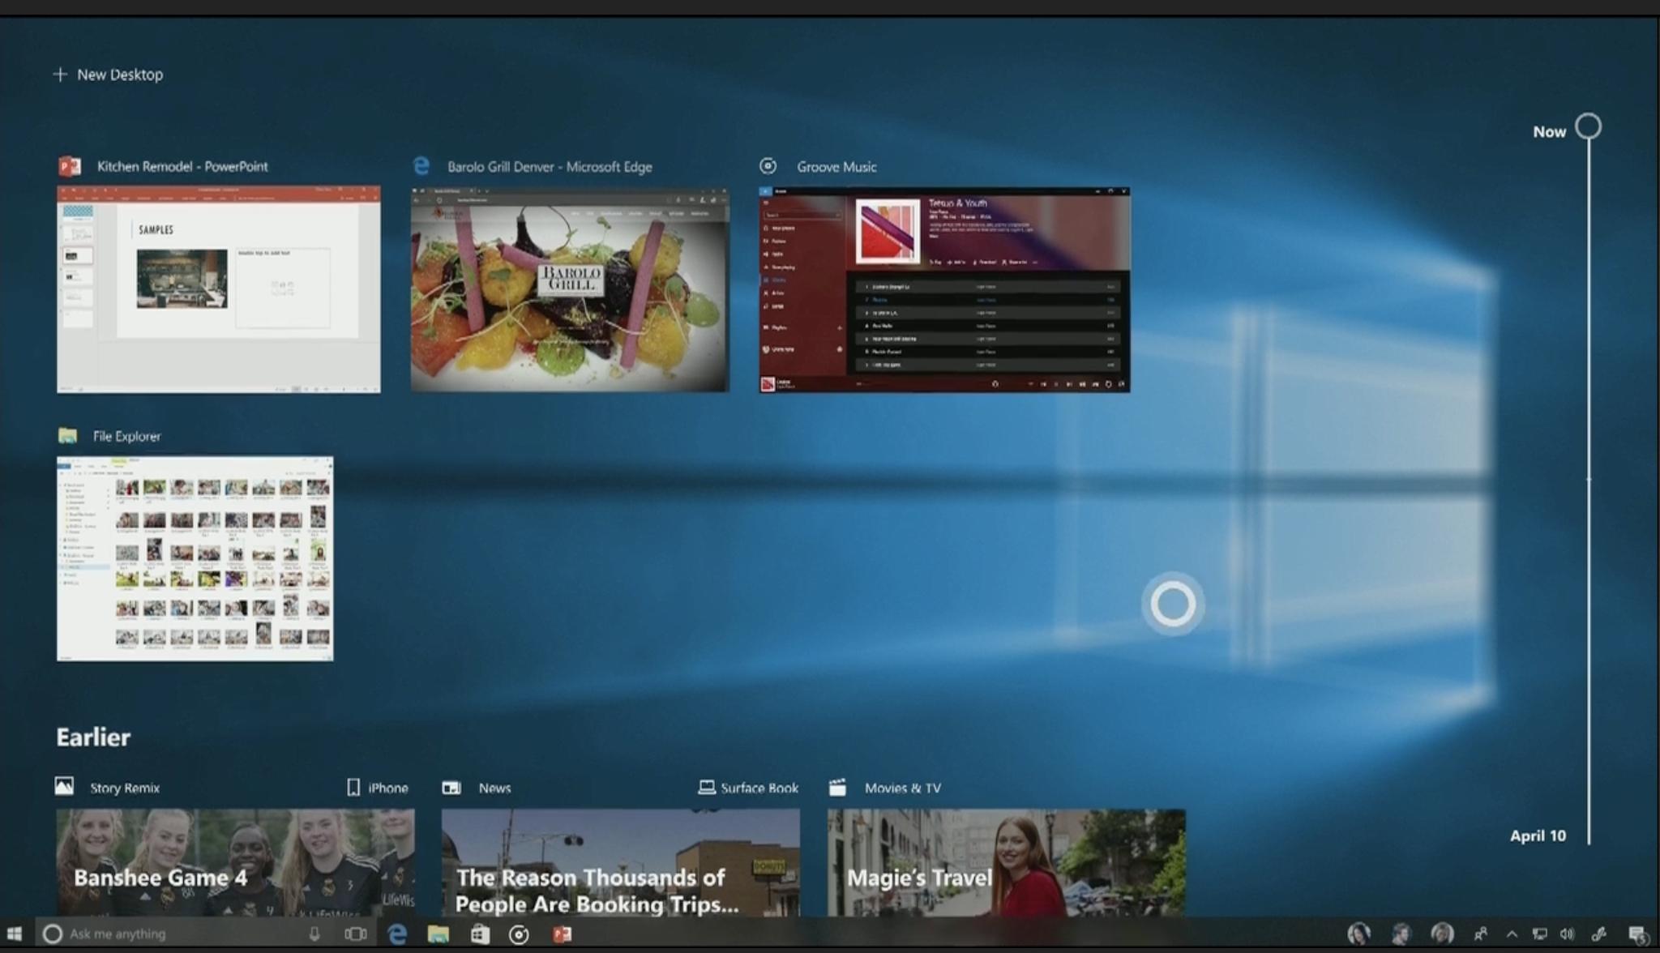Screen dimensions: 1660x953
Task: Open the Store icon on the taskbar
Action: [480, 934]
